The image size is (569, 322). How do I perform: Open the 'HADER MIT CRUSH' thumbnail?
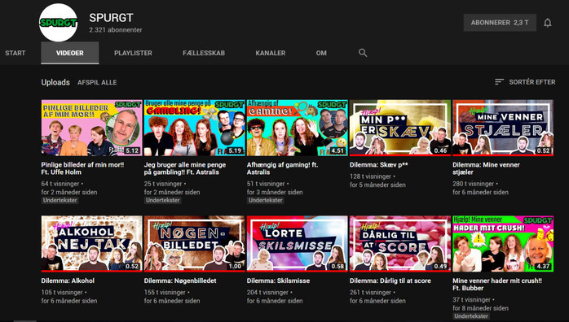pyautogui.click(x=503, y=244)
